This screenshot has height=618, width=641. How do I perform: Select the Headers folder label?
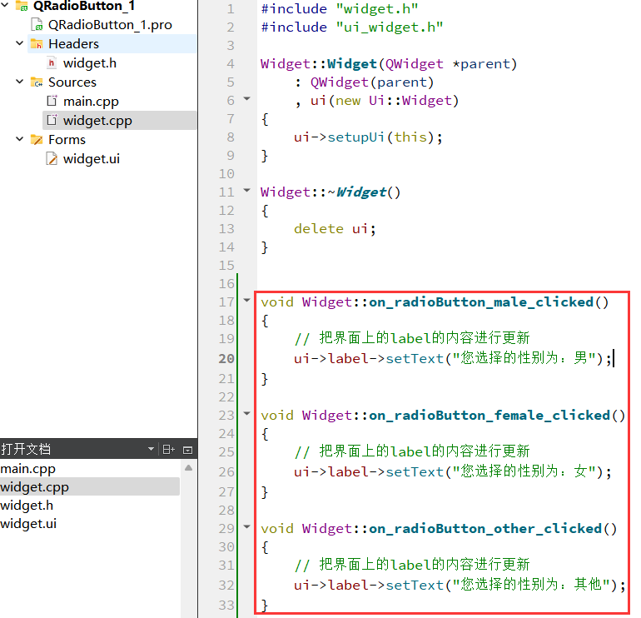point(73,44)
